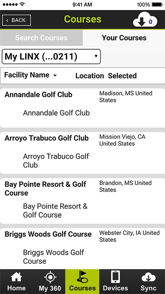
Task: Sort list by Location header
Action: point(90,76)
